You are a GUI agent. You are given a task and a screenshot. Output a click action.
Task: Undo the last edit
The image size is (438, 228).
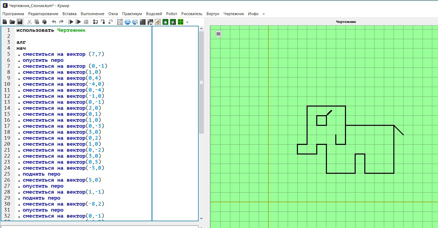point(54,22)
